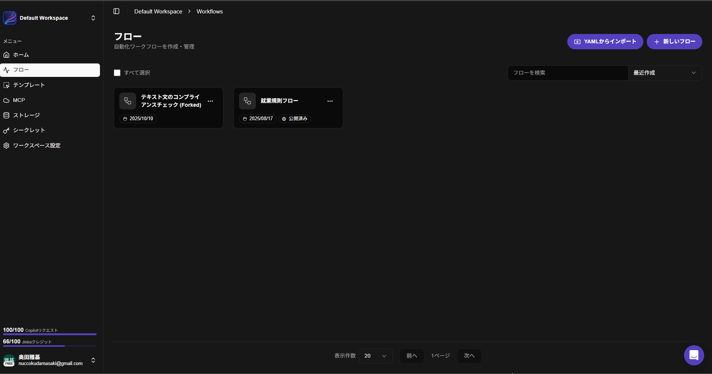Open the chat support bubble icon

694,355
